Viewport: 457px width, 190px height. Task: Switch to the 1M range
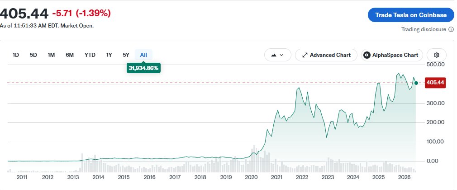pyautogui.click(x=51, y=55)
